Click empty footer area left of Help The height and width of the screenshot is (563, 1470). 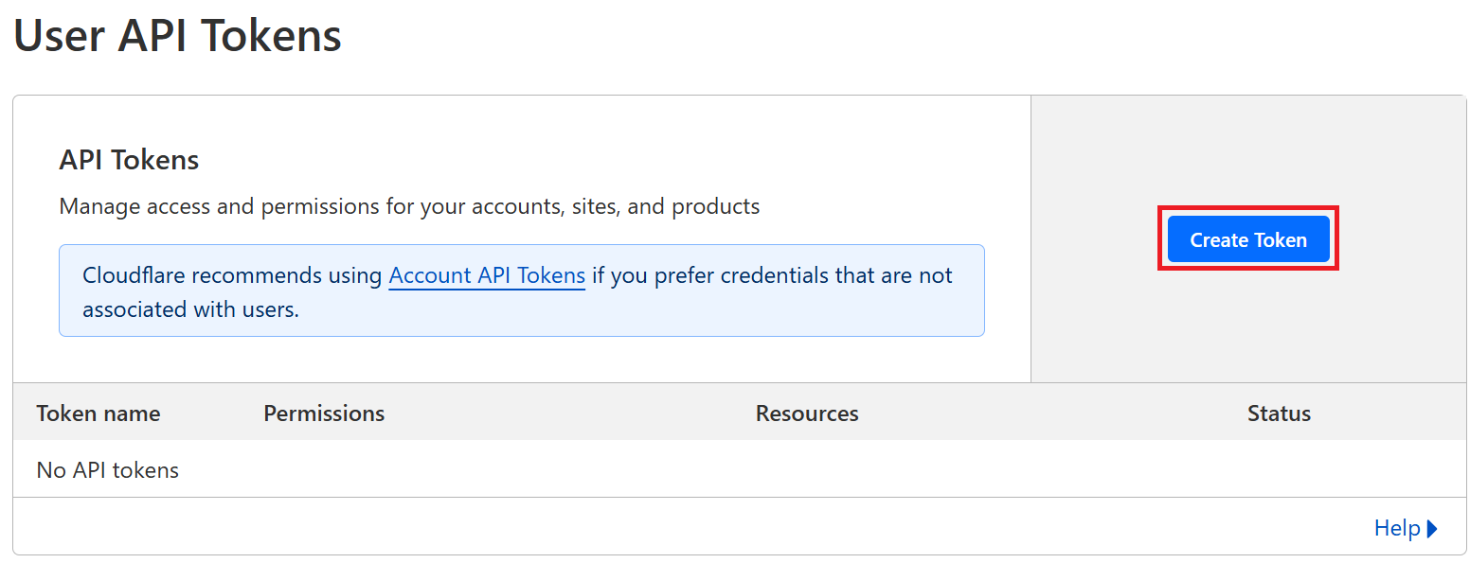coord(663,527)
